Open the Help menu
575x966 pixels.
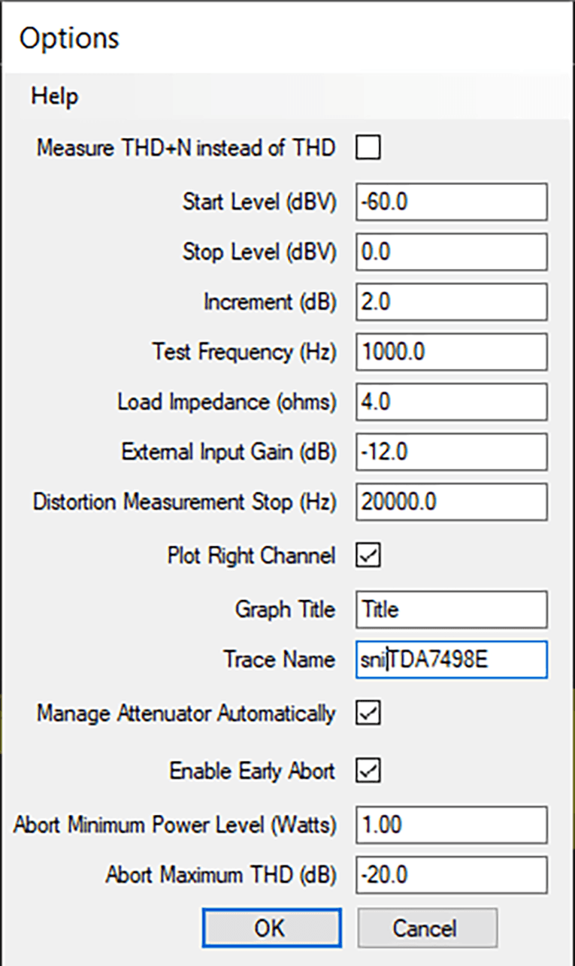54,96
